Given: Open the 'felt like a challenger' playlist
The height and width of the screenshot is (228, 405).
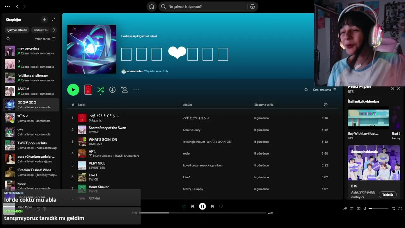Looking at the screenshot, I should tap(31, 78).
